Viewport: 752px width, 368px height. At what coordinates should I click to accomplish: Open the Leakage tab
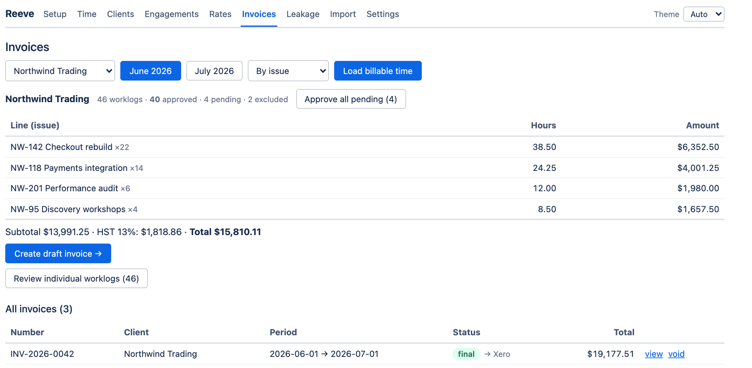303,14
